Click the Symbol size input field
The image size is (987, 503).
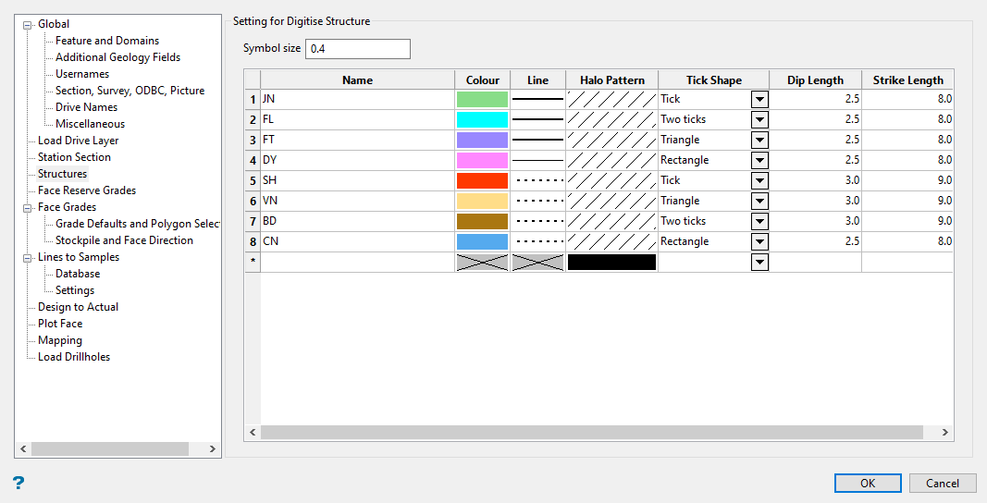point(357,48)
